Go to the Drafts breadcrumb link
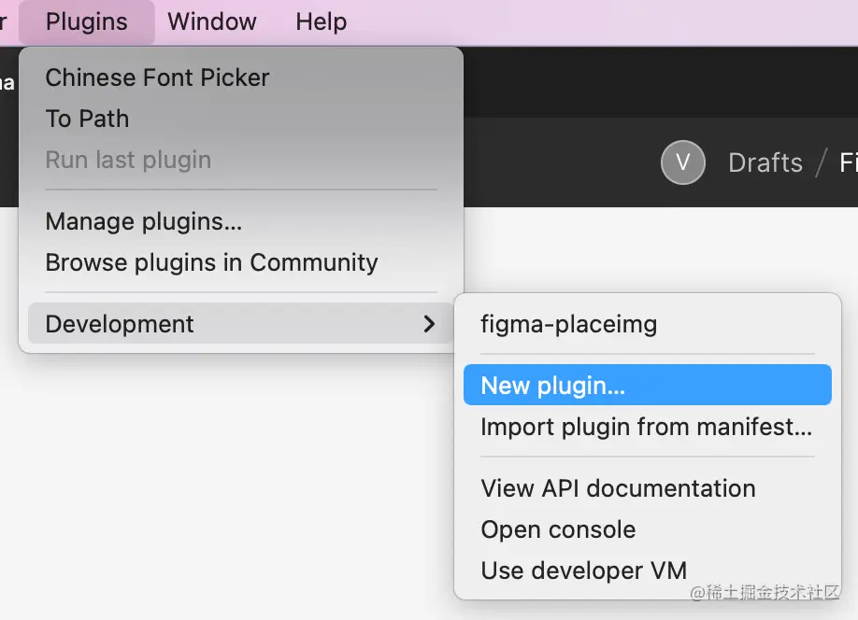The image size is (858, 620). [765, 162]
